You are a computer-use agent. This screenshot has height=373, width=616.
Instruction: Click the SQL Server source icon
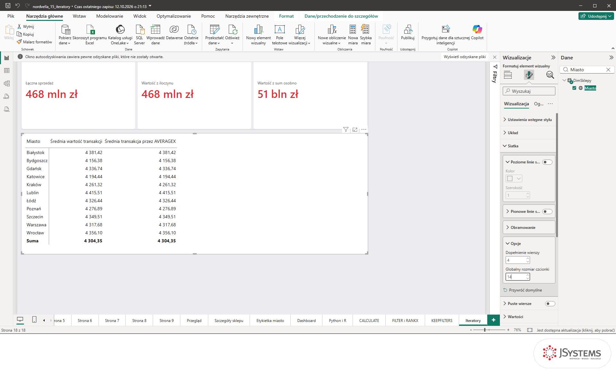click(140, 30)
